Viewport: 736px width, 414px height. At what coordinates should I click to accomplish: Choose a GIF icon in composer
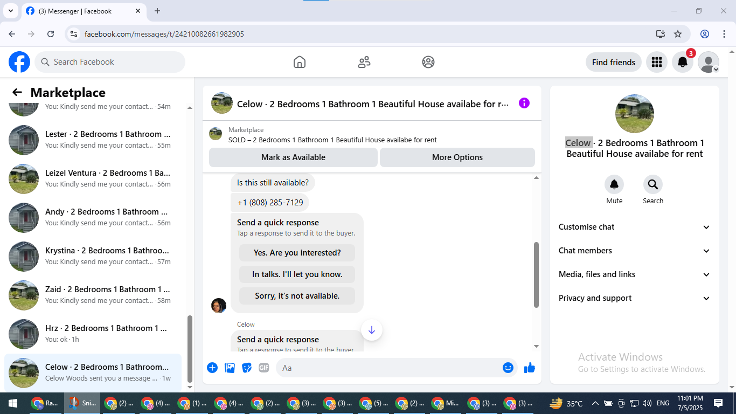(264, 368)
